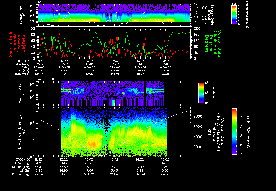Click the 75 nanotesla tick label
The height and width of the screenshot is (191, 276).
tap(196, 4)
